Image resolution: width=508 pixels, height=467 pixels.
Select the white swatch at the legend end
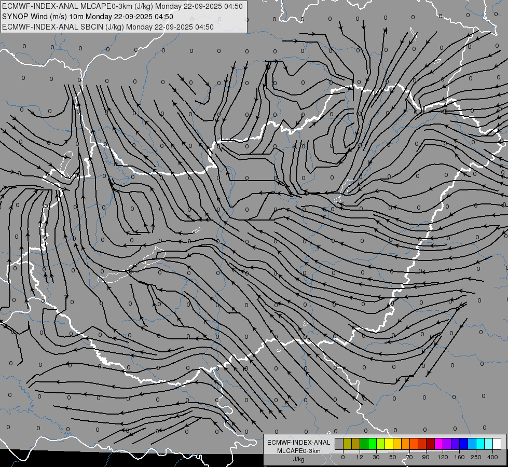pos(497,444)
